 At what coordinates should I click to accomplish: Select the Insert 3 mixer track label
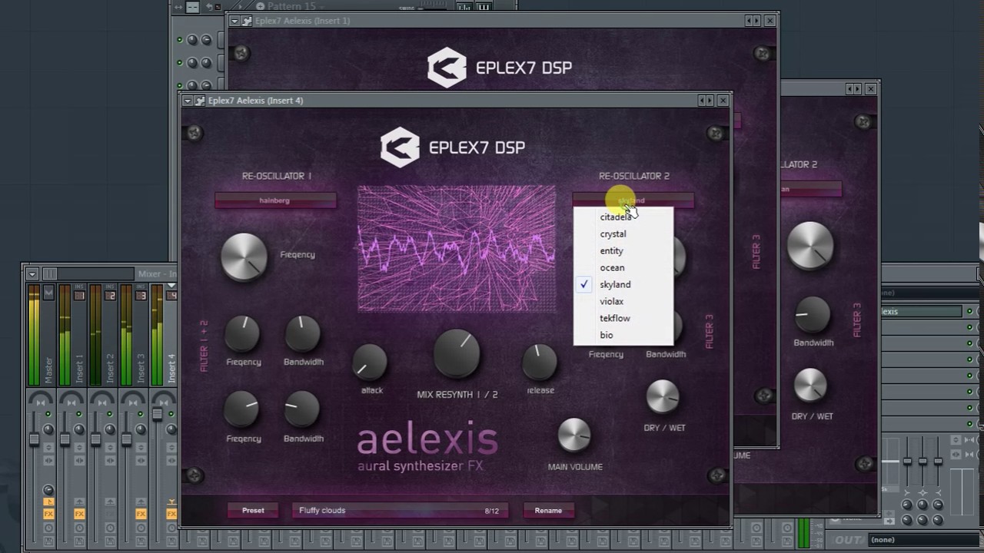point(140,369)
